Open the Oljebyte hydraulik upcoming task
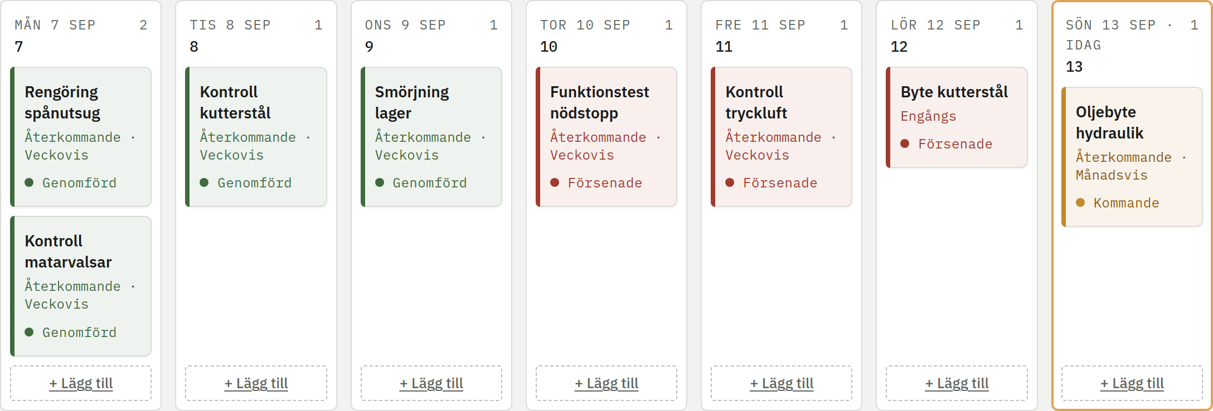The height and width of the screenshot is (411, 1213). [x=1132, y=157]
